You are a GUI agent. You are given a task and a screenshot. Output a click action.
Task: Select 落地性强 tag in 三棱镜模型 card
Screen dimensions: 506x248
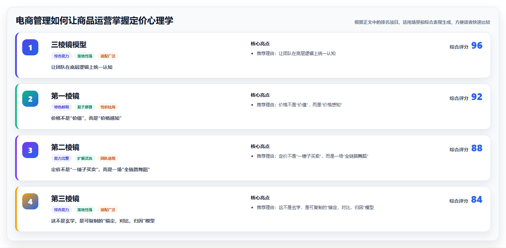tap(85, 56)
